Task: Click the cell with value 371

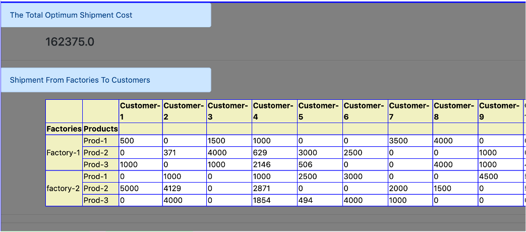Action: point(184,152)
